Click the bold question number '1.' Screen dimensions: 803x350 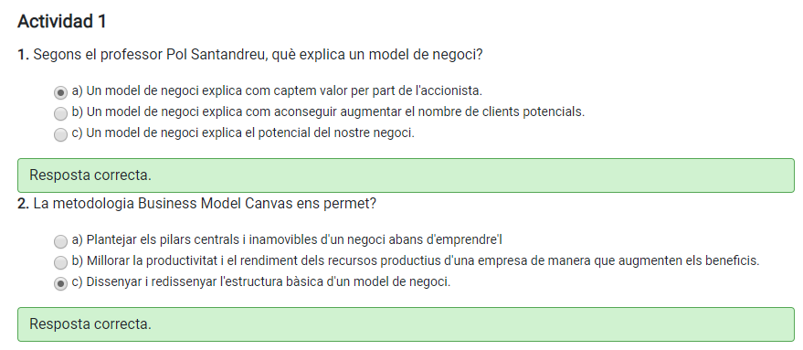click(23, 54)
